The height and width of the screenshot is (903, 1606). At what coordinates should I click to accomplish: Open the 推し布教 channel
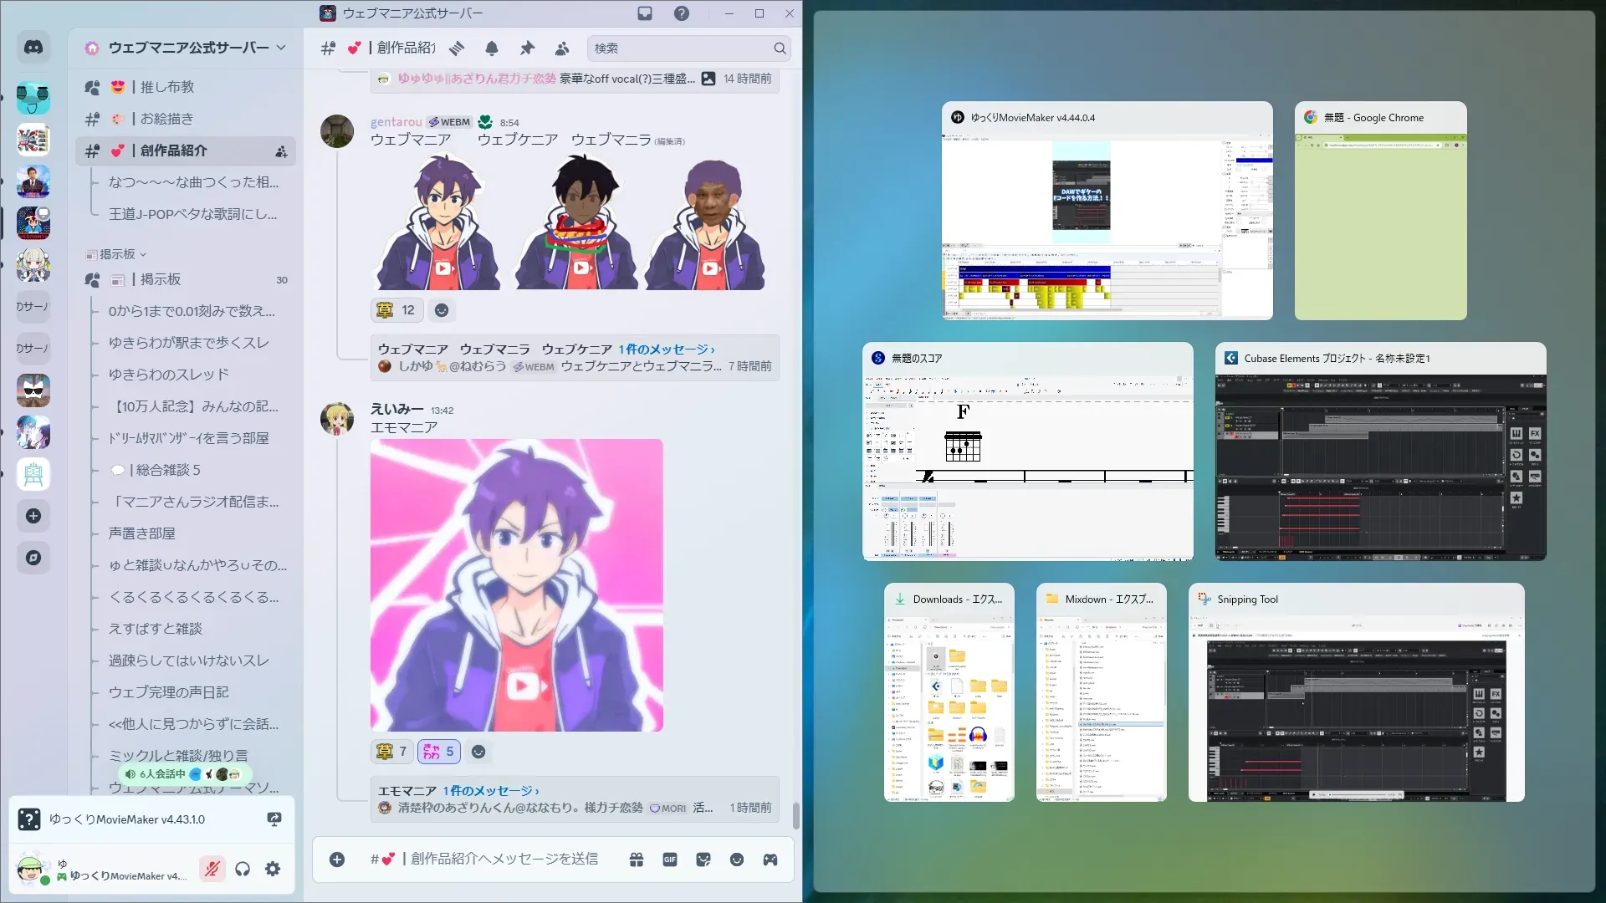[166, 87]
